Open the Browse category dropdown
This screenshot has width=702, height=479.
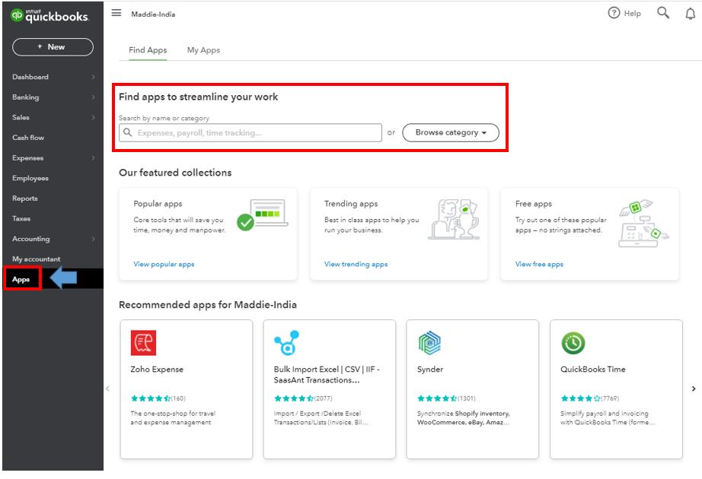pyautogui.click(x=451, y=133)
